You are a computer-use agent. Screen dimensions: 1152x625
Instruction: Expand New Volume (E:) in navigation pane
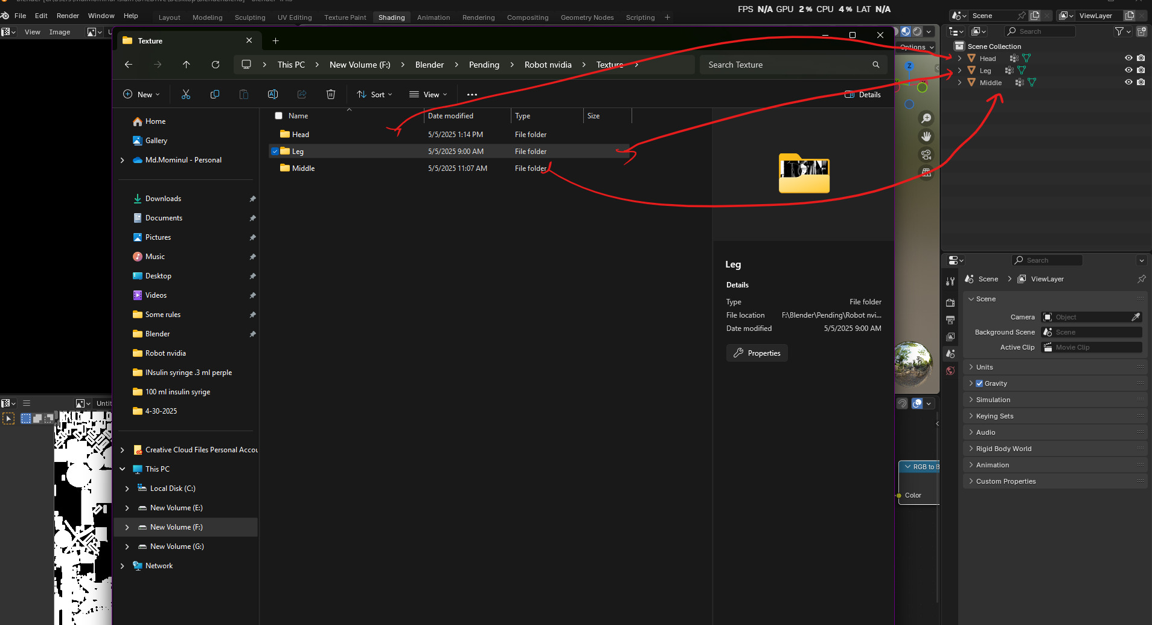tap(127, 508)
